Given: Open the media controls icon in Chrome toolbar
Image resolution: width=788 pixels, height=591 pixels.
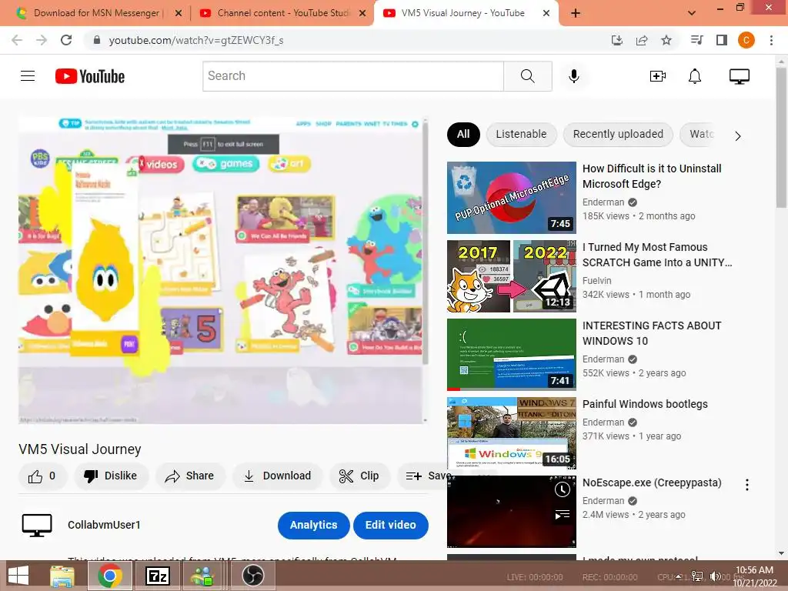Looking at the screenshot, I should [696, 40].
